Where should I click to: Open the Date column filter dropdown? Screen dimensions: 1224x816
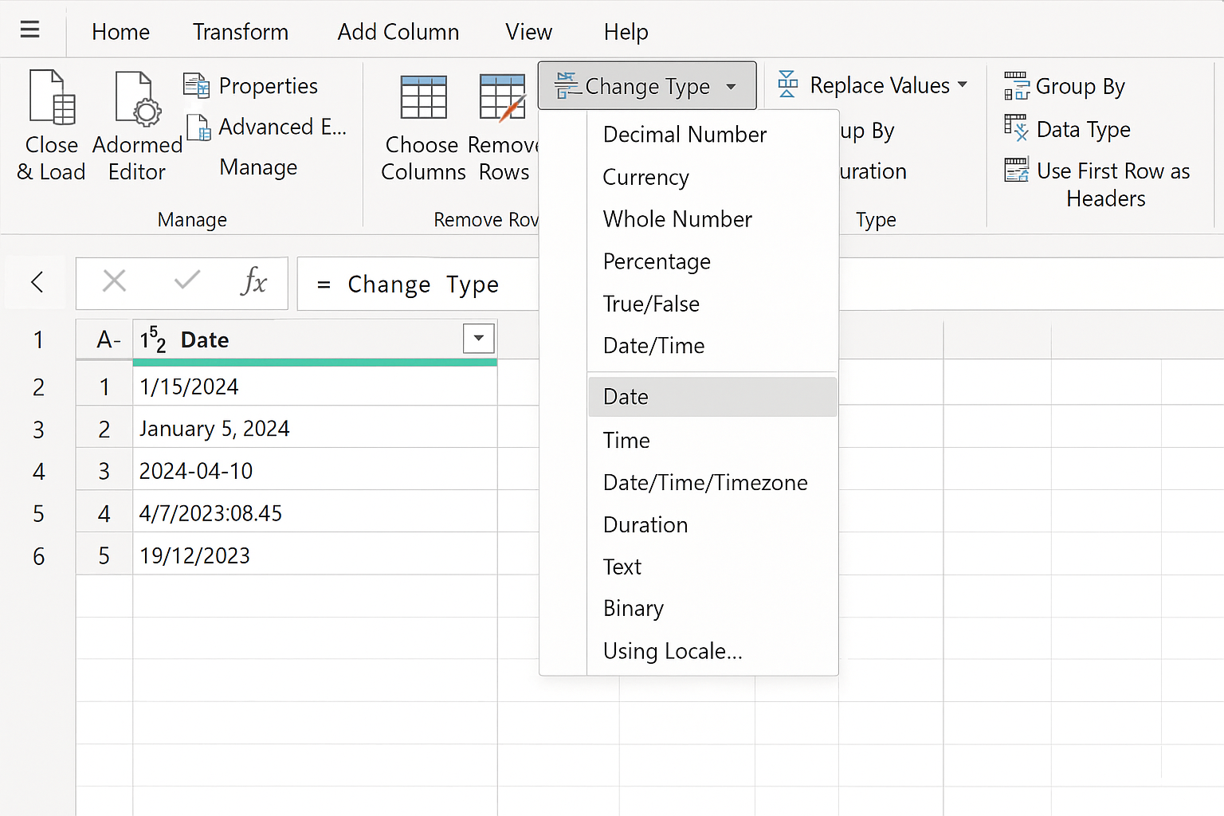[479, 339]
